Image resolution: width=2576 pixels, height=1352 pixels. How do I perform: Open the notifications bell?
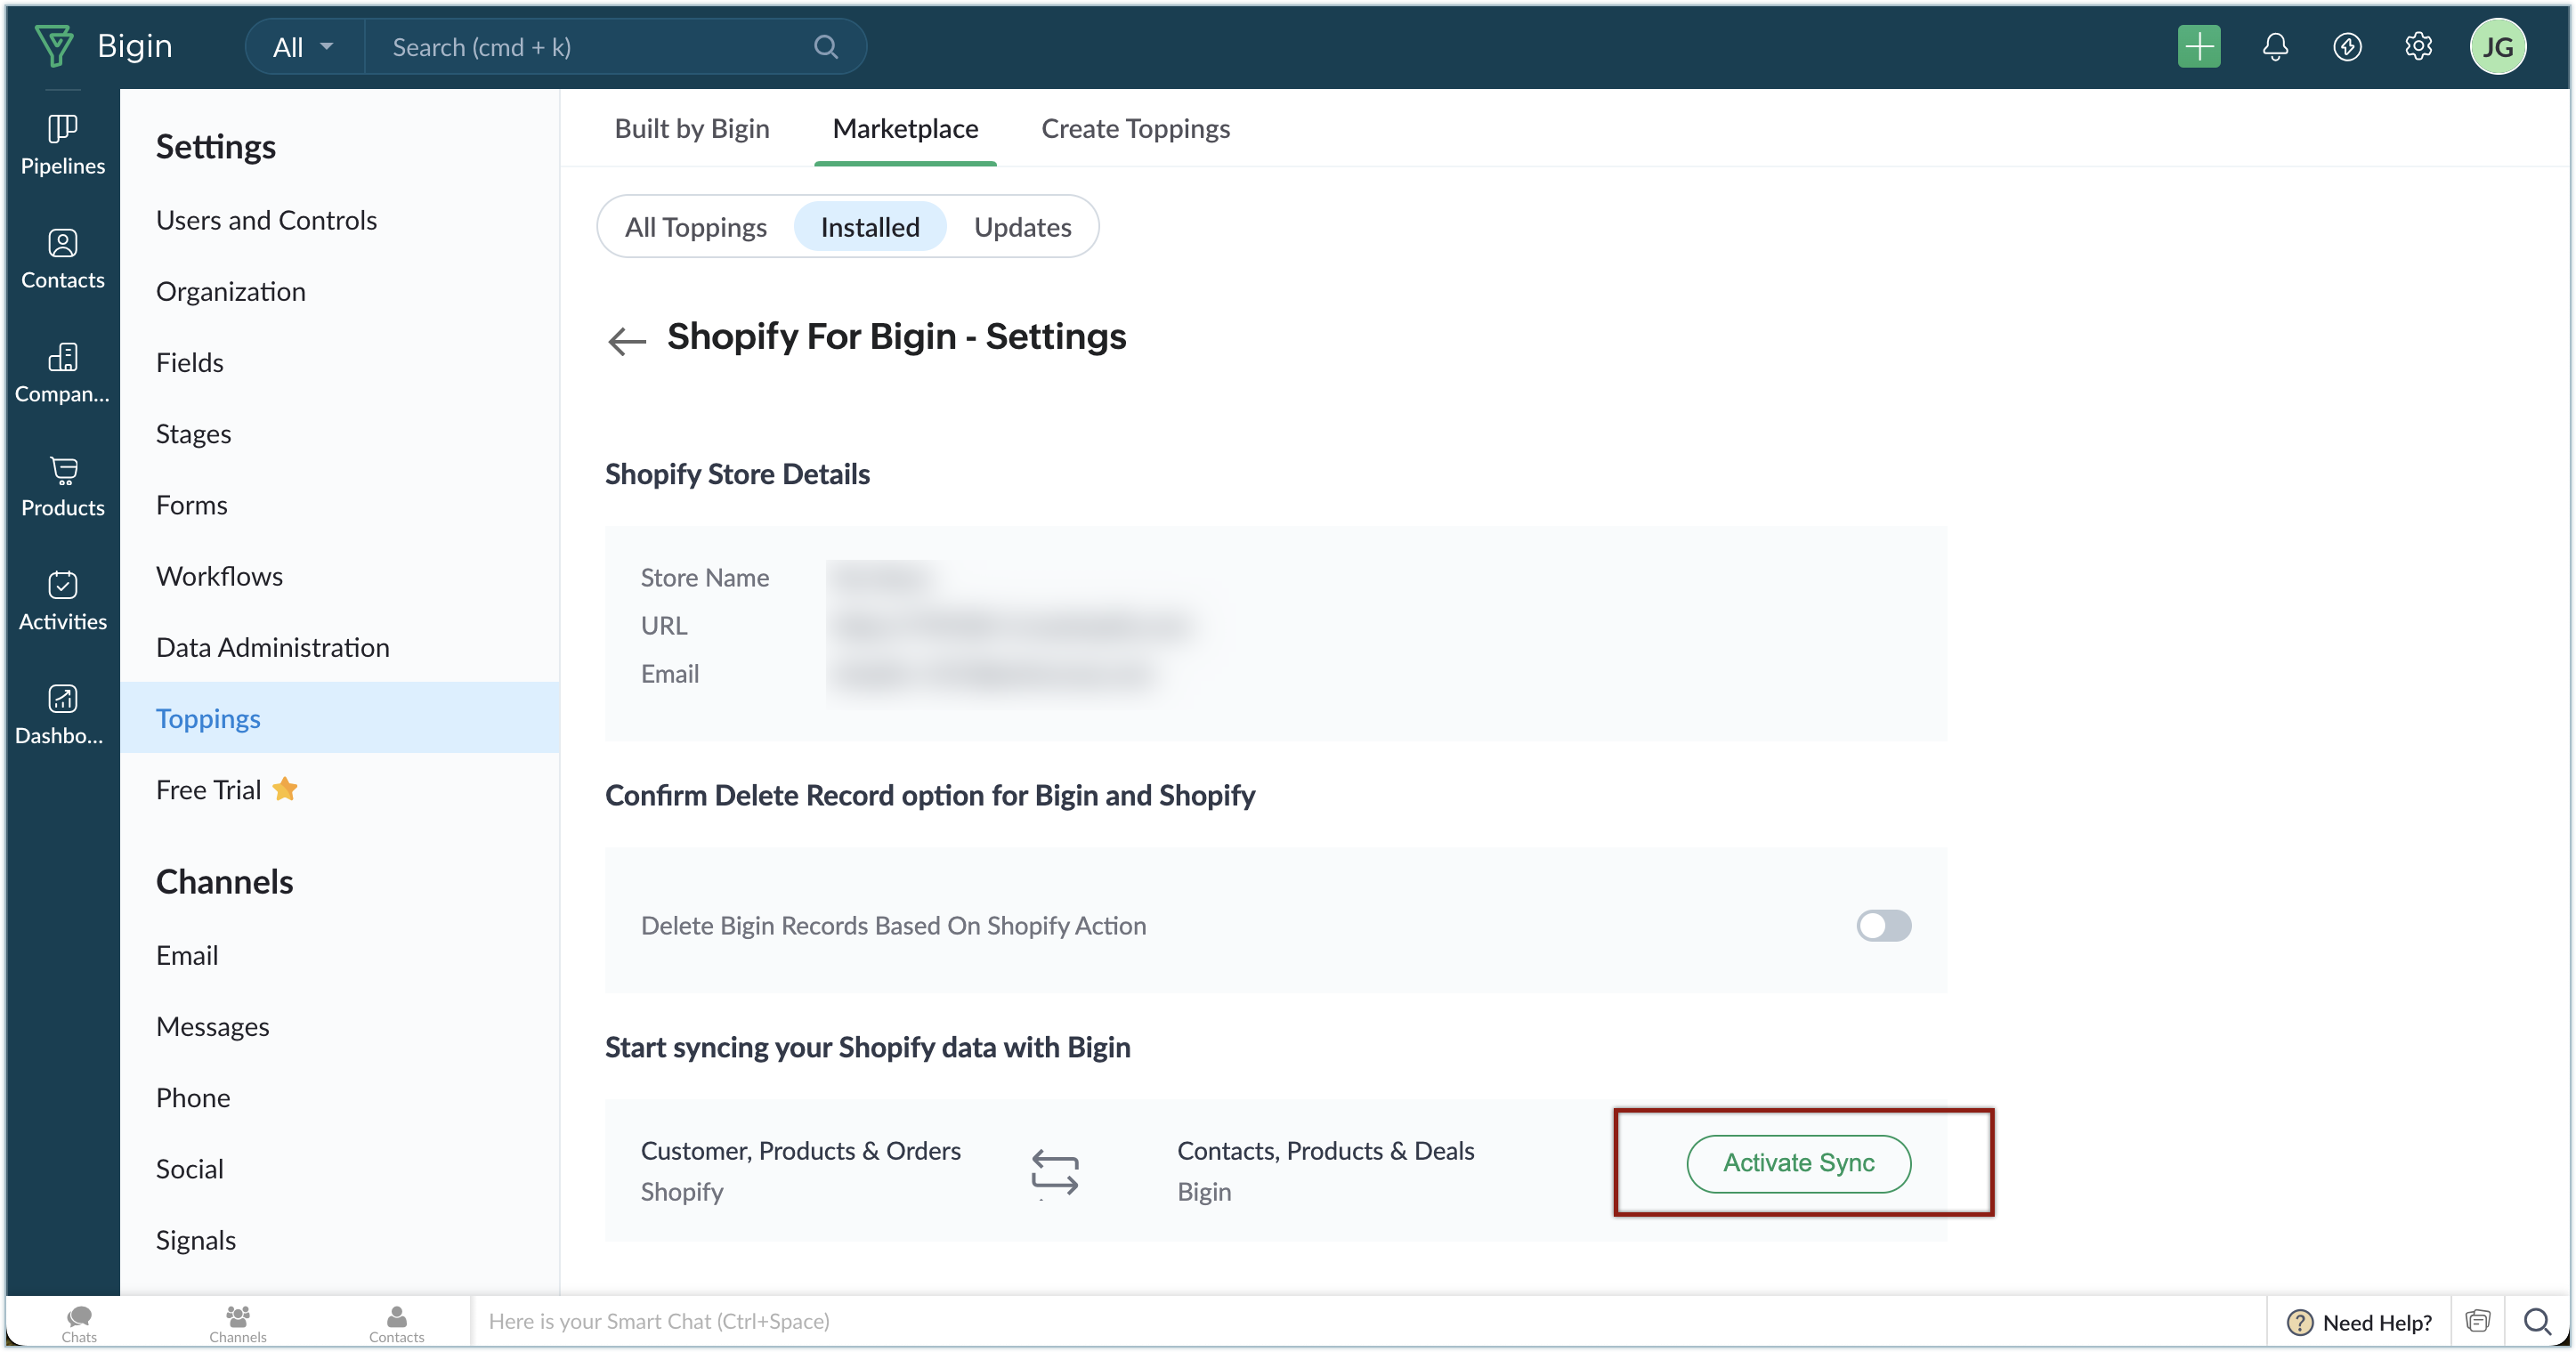pyautogui.click(x=2274, y=46)
